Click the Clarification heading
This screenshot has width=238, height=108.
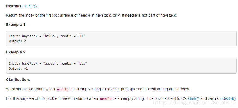coord(18,80)
